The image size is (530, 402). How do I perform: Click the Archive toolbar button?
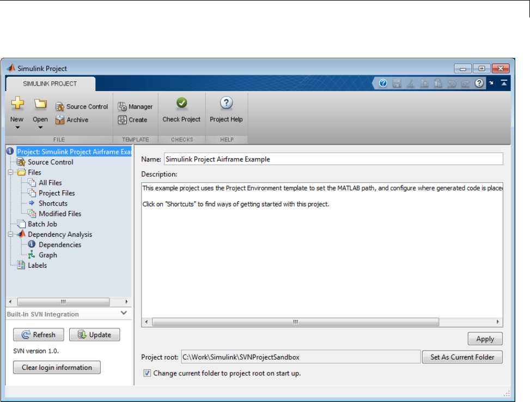pyautogui.click(x=72, y=120)
